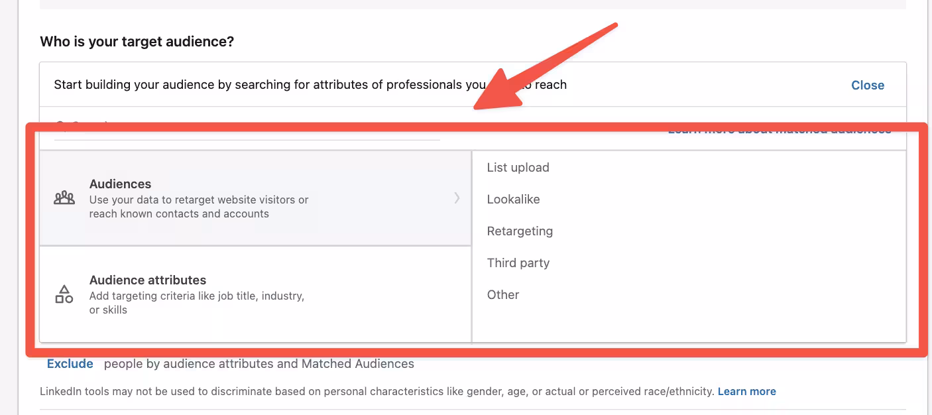Open Learn more about discrimination policy
This screenshot has width=932, height=415.
[x=746, y=391]
